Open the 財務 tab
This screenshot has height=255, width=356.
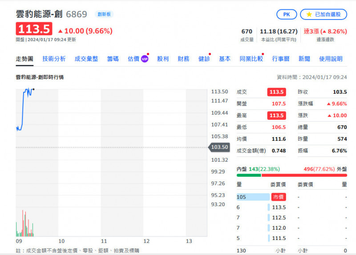(x=183, y=59)
